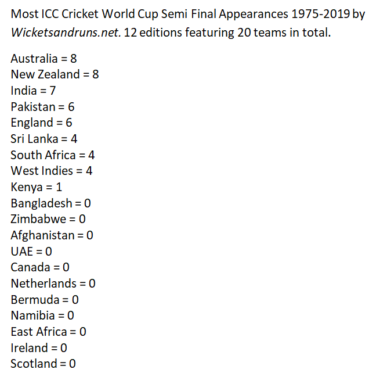Click on 'Zimbabwe = 0' text

pos(48,219)
